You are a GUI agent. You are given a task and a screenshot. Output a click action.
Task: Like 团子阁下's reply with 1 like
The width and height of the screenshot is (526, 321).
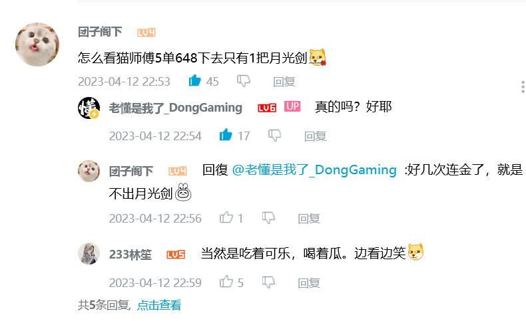click(226, 217)
